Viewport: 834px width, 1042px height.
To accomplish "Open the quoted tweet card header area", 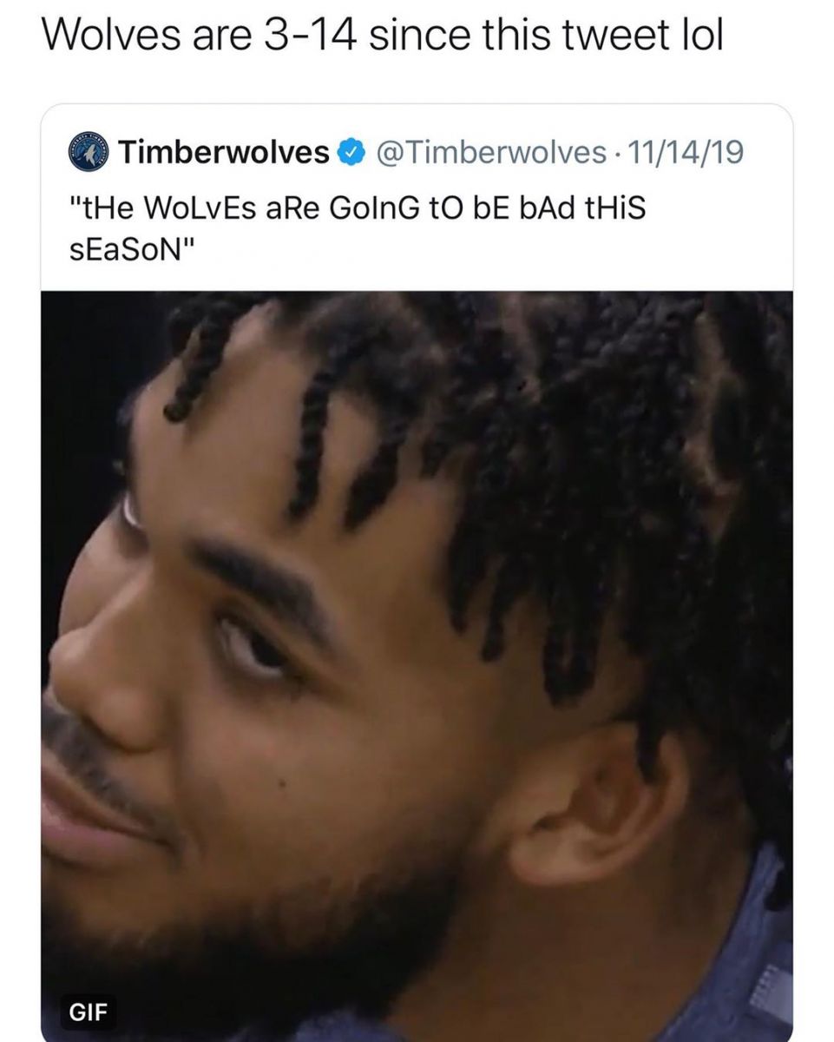I will pos(417,153).
